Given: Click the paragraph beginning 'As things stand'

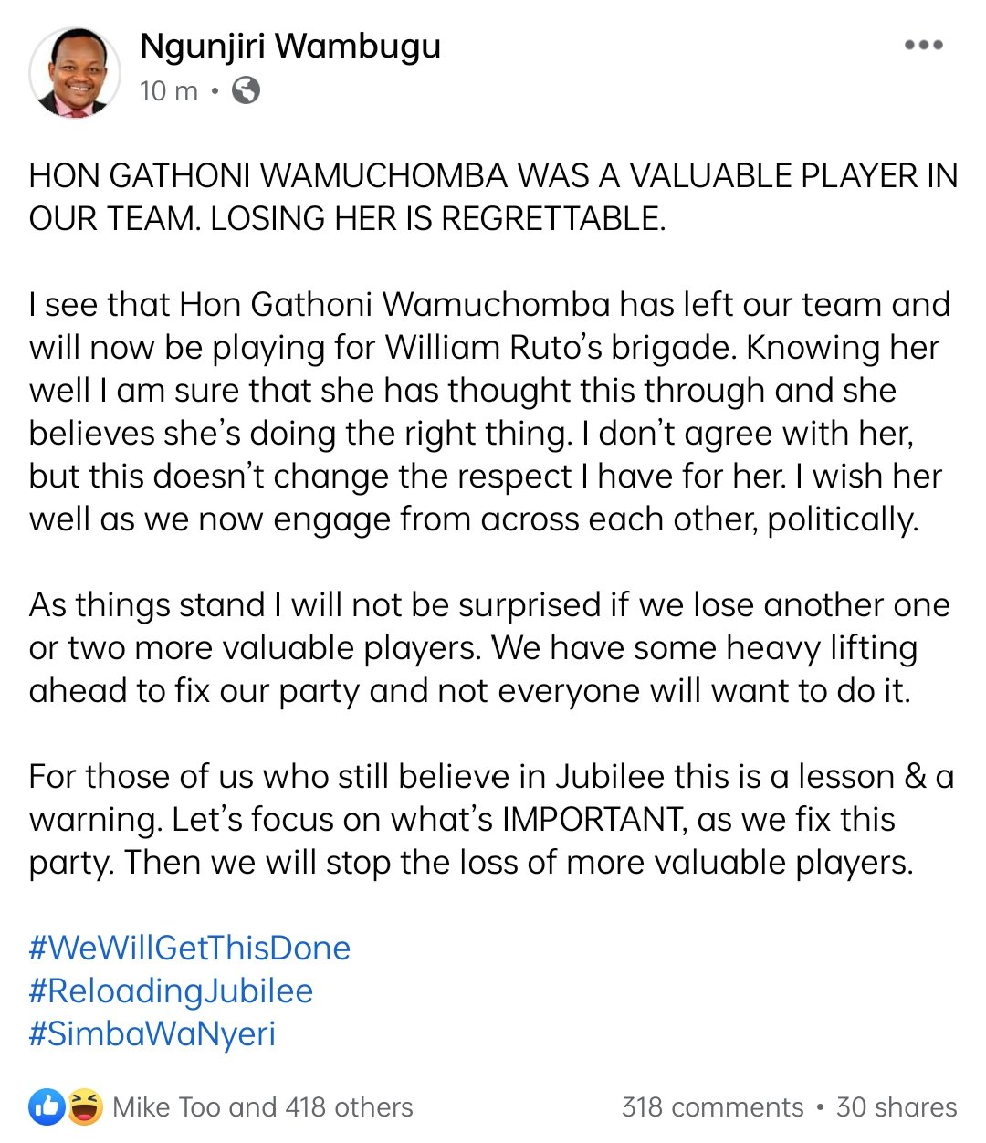Looking at the screenshot, I should (490, 647).
